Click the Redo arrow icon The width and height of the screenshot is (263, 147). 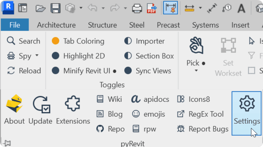click(x=115, y=8)
